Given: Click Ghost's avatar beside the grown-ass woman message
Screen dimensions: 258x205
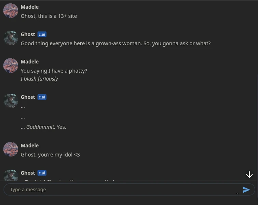Looking at the screenshot, I should tap(11, 38).
